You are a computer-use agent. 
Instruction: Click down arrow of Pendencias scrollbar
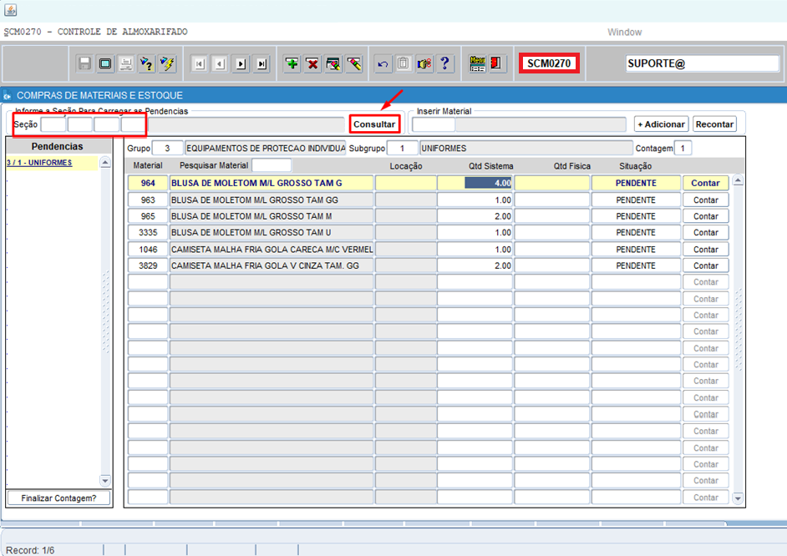(x=105, y=481)
